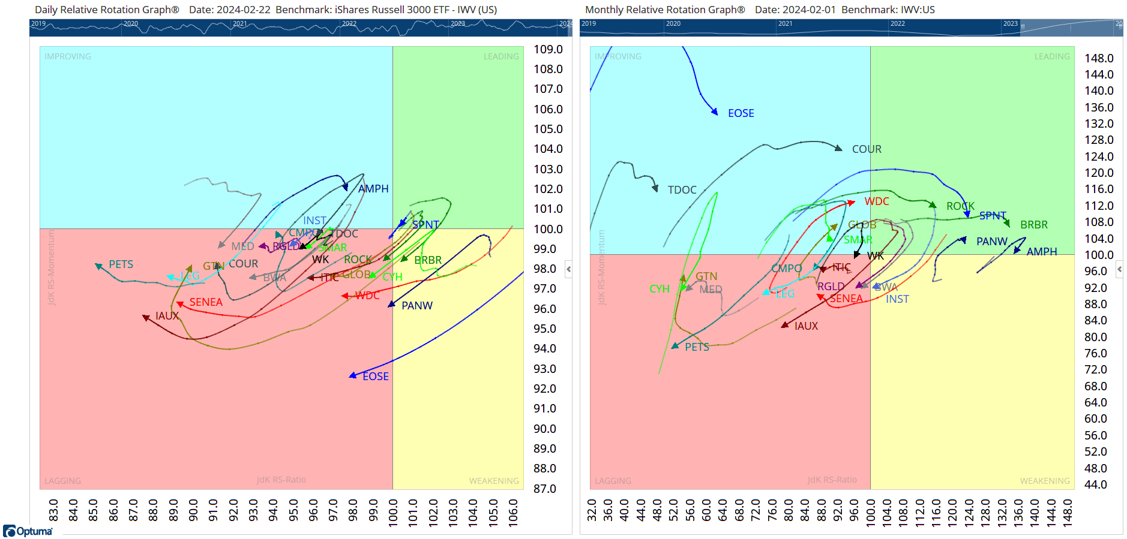Select the PETS label in the daily graph
Screen dimensions: 1127x539
coord(121,264)
